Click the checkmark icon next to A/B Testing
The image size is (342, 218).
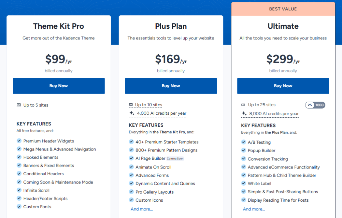click(243, 142)
